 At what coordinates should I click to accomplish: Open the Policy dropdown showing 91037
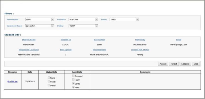pyautogui.click(x=83, y=26)
